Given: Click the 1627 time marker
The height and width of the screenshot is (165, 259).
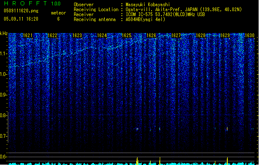Looking at the screenshot, I should pos(176,35).
